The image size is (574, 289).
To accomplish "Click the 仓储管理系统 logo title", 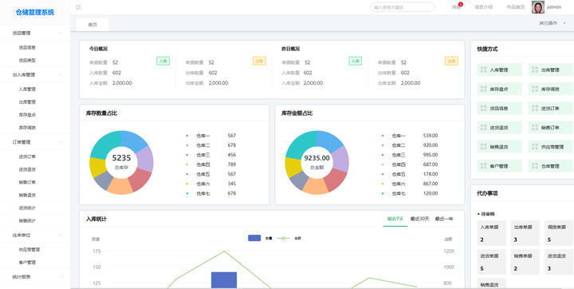I will tap(35, 12).
